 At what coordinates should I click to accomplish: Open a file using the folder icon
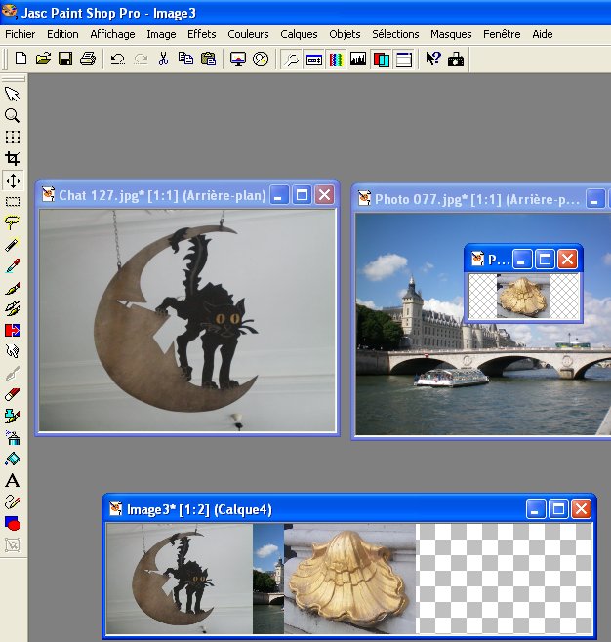[x=43, y=60]
